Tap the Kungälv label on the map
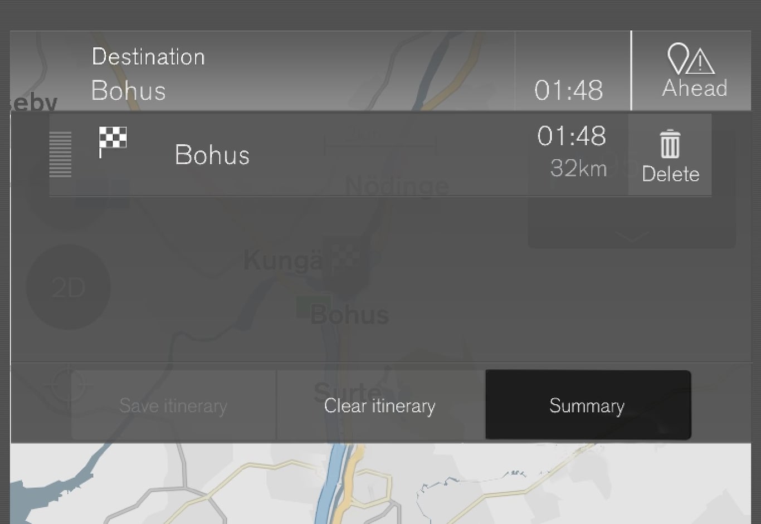 [283, 261]
